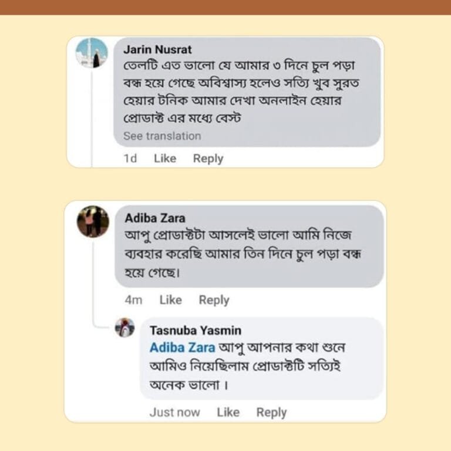The image size is (451, 451).
Task: Click Tasnuba Yasmin's reply text bubble
Action: point(261,367)
